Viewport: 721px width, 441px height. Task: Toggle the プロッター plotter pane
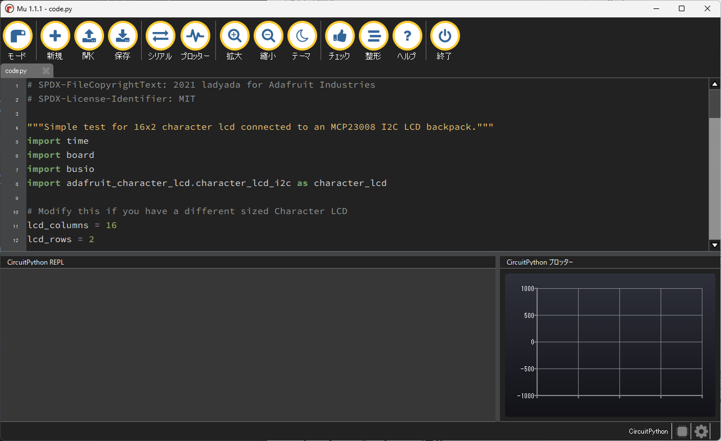point(195,41)
